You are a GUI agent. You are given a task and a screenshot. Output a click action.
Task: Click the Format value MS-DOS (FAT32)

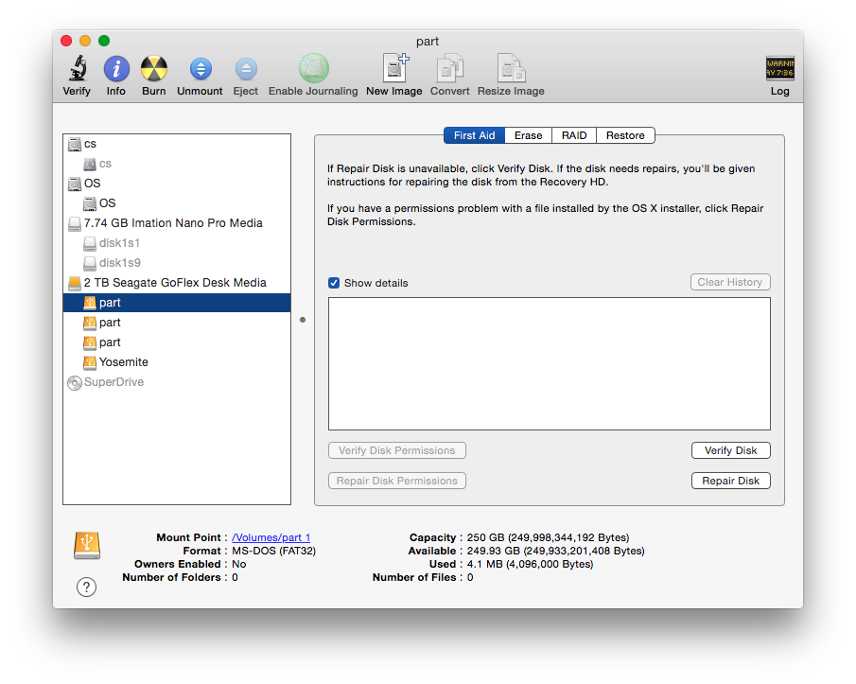[x=274, y=551]
